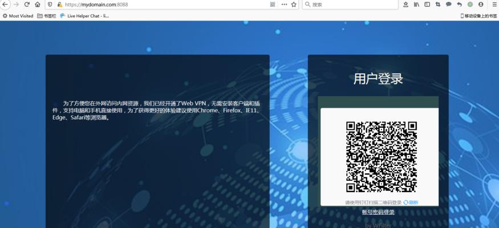Image resolution: width=499 pixels, height=228 pixels.
Task: Open 移动设备上的书签 mobile bookmarks
Action: coord(479,16)
